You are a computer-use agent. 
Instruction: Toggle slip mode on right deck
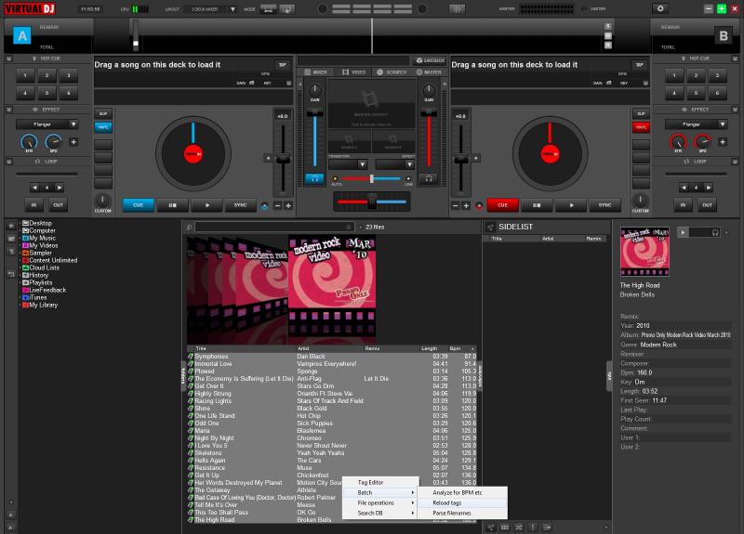tap(641, 113)
